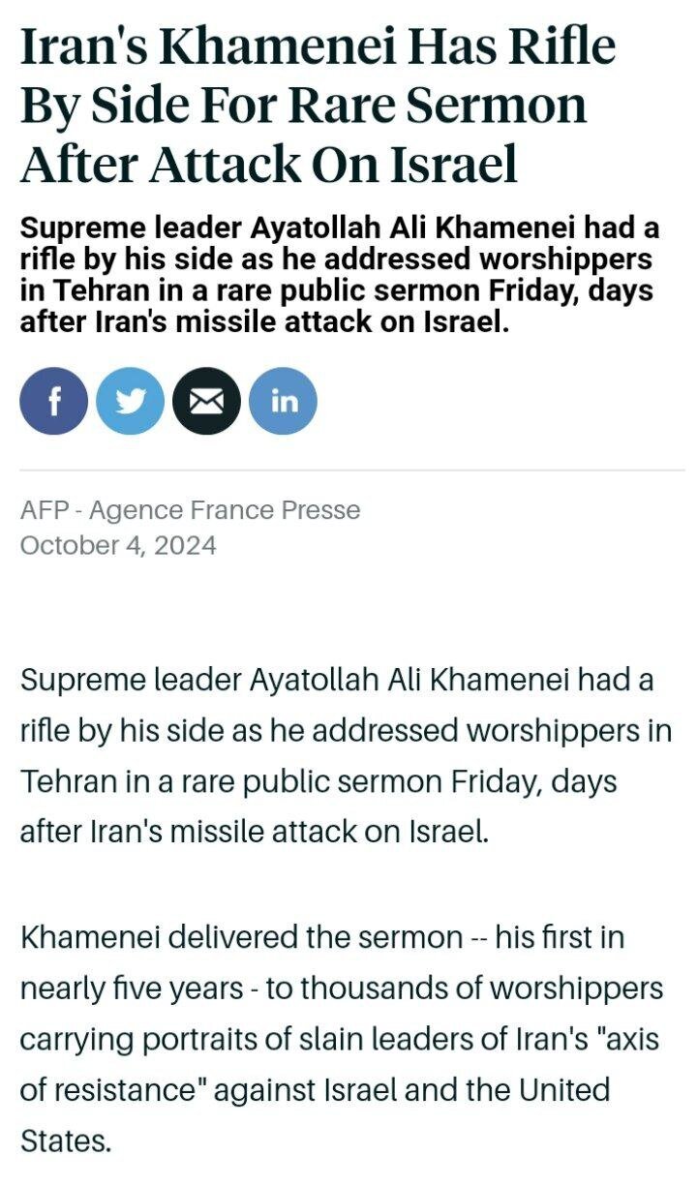
Task: Click the article headline about Khamenei
Action: click(x=318, y=105)
